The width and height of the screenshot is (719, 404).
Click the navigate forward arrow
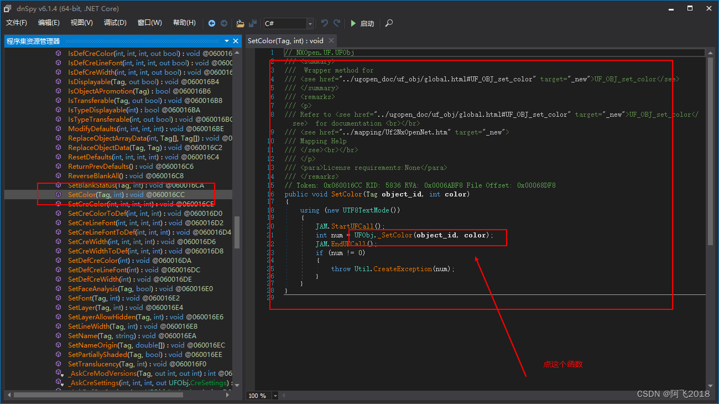(224, 23)
